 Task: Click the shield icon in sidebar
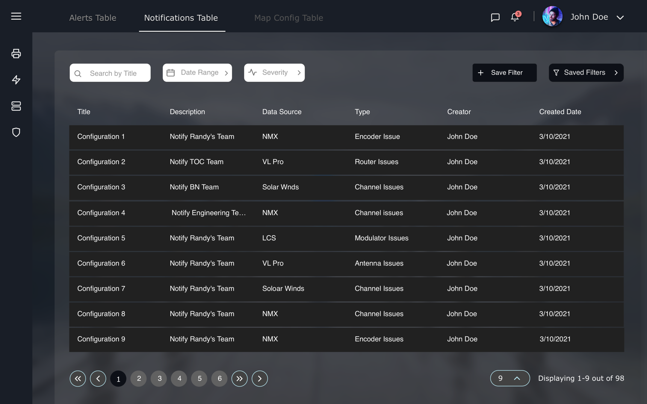click(x=16, y=132)
